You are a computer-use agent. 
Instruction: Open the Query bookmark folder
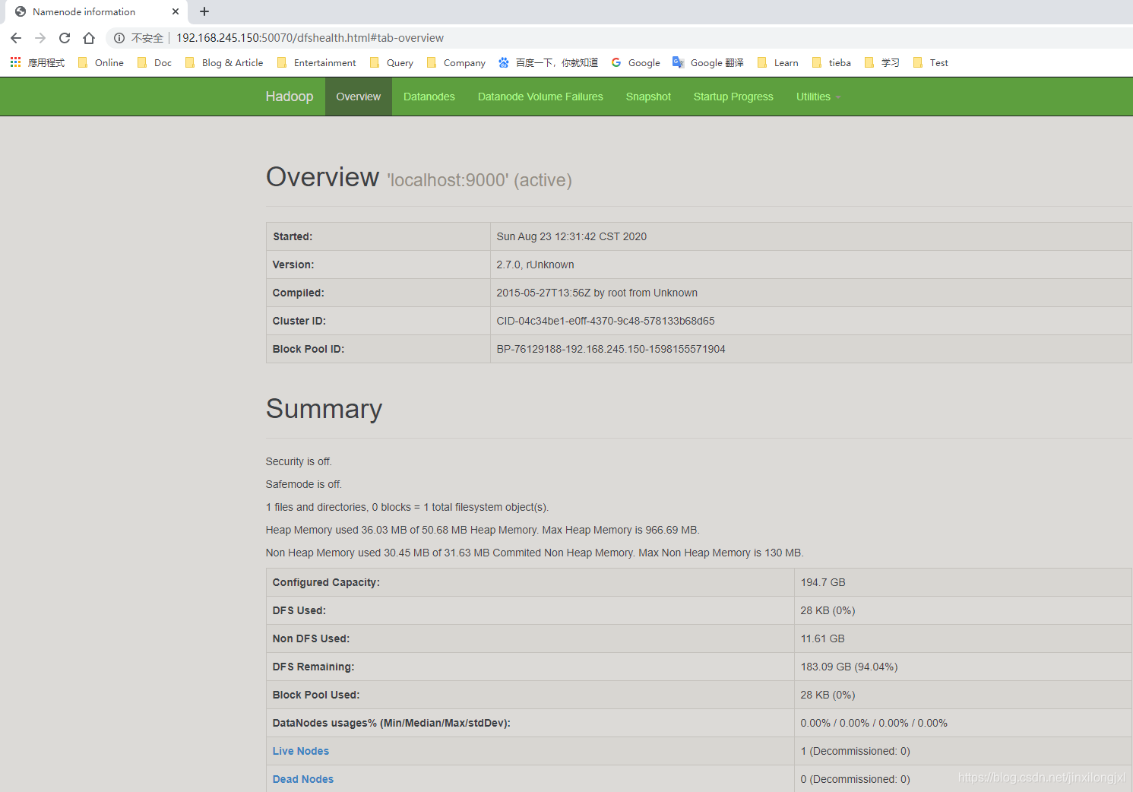coord(391,63)
